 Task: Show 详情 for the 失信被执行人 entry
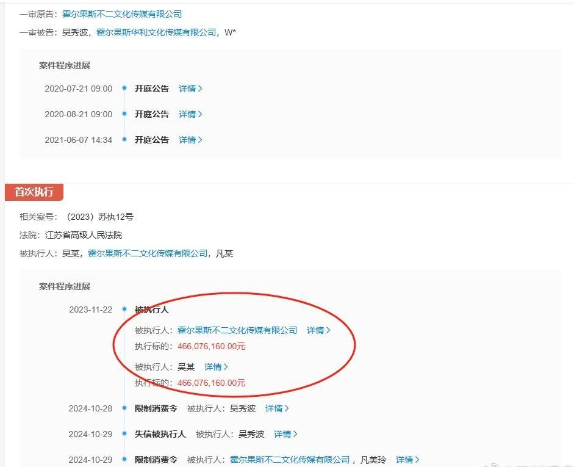(285, 434)
